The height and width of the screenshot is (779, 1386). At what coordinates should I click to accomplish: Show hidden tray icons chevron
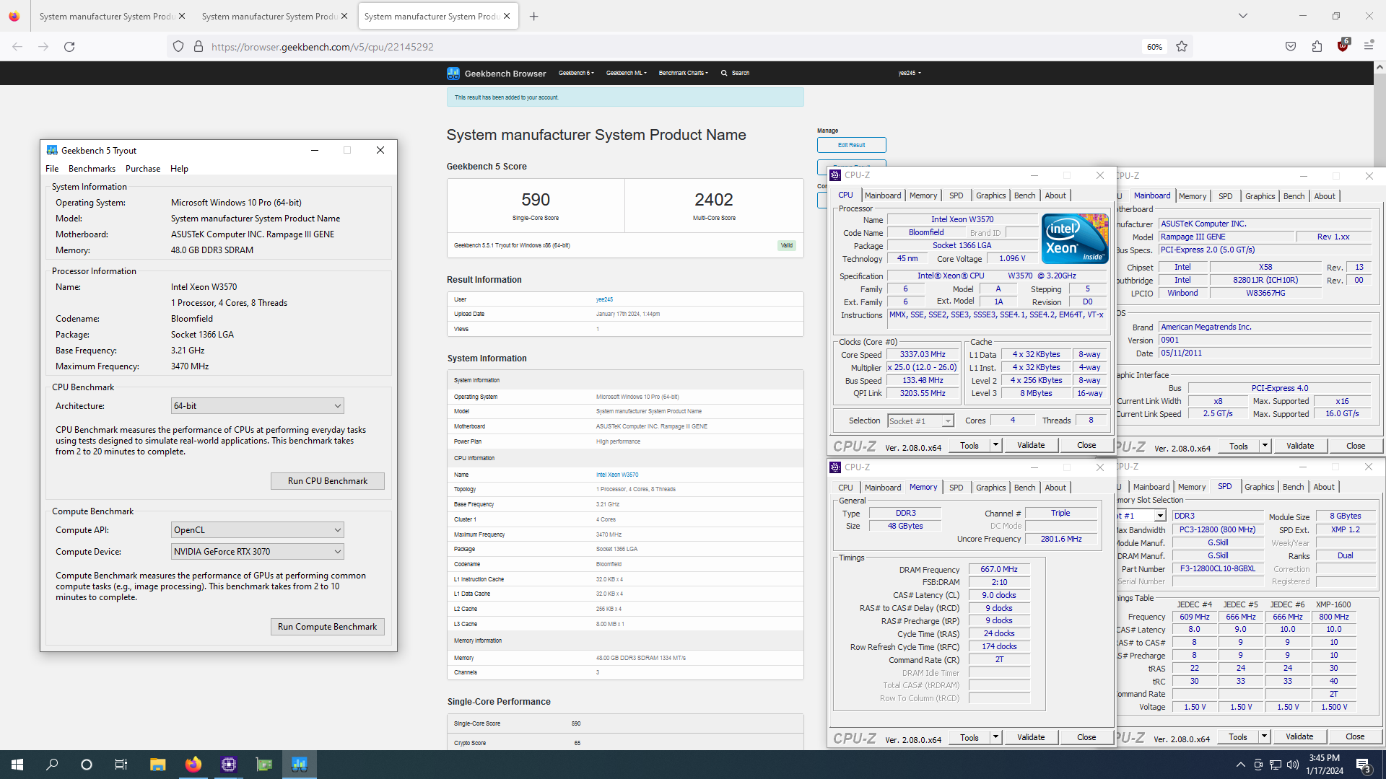(x=1240, y=765)
